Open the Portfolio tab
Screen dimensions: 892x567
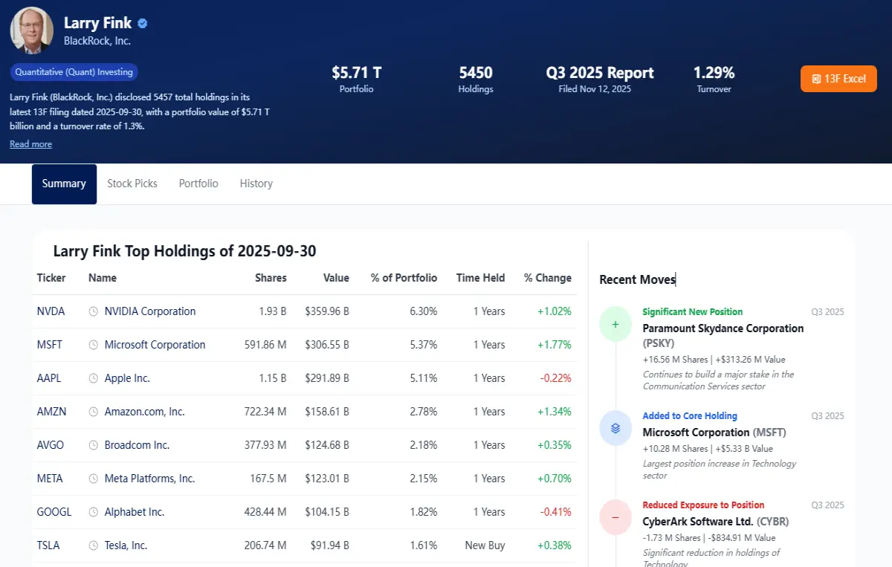click(x=198, y=184)
